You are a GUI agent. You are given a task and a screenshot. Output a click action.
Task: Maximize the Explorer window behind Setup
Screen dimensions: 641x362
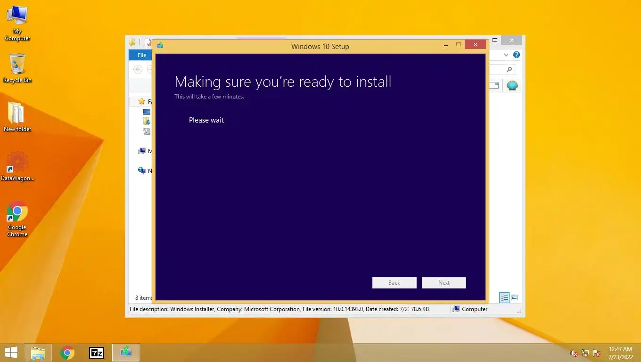click(495, 41)
